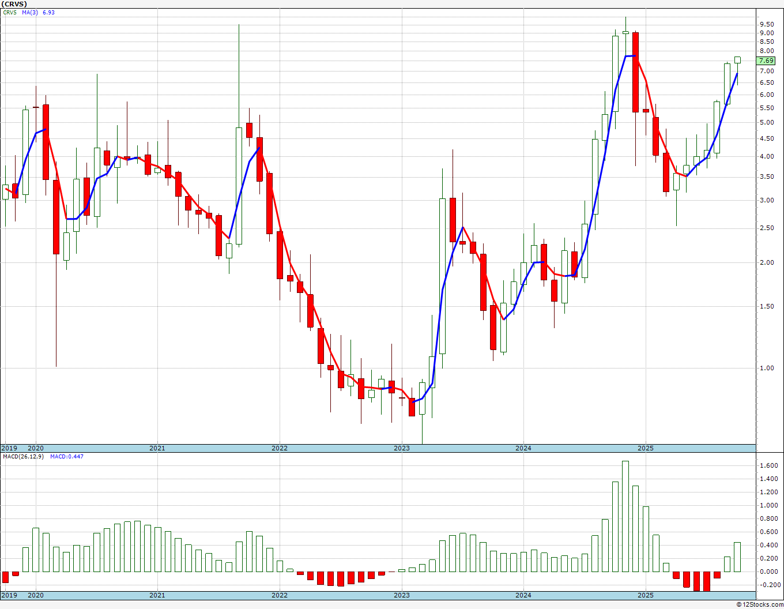Select the MACD:0.447 value readout
This screenshot has width=784, height=609.
click(x=67, y=456)
